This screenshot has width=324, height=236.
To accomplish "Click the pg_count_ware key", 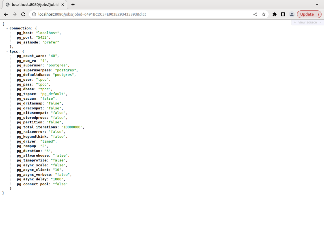I will pos(31,56).
